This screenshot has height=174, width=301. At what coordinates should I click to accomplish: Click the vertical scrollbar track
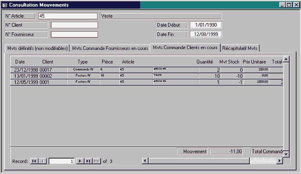(286, 106)
